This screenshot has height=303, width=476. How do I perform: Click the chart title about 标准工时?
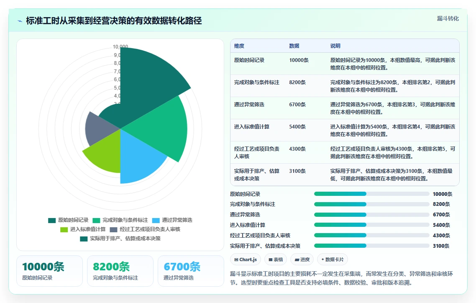pos(114,21)
